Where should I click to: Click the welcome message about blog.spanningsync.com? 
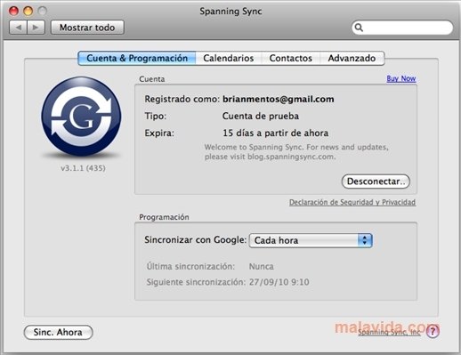(296, 152)
